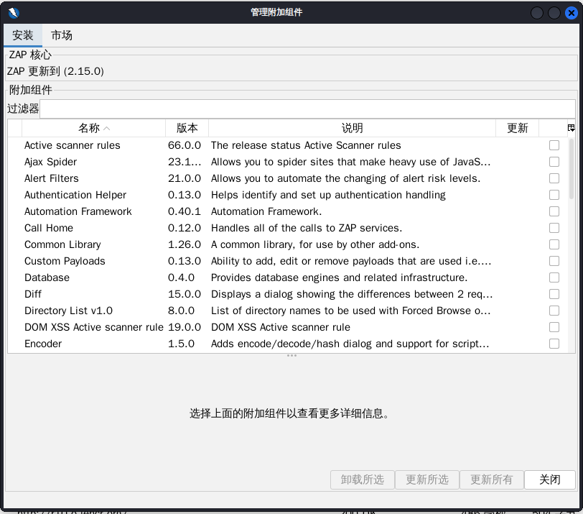Open the table column control icon
This screenshot has height=514, width=583.
tap(571, 128)
